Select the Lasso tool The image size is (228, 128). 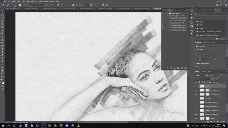point(2,18)
